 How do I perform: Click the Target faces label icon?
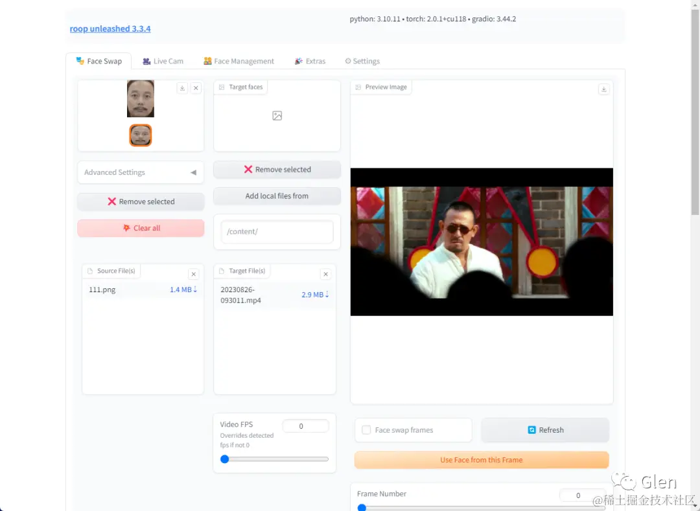222,87
